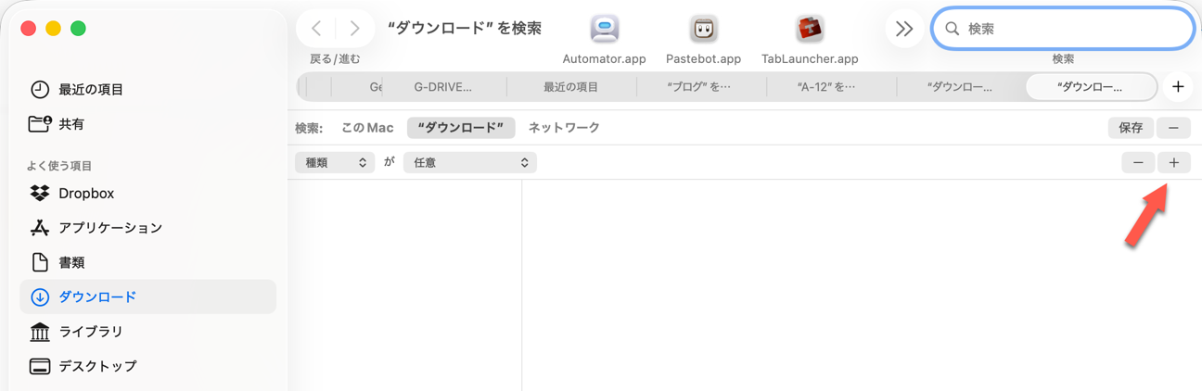The height and width of the screenshot is (391, 1202).
Task: Click the green full screen button
Action: point(79,29)
